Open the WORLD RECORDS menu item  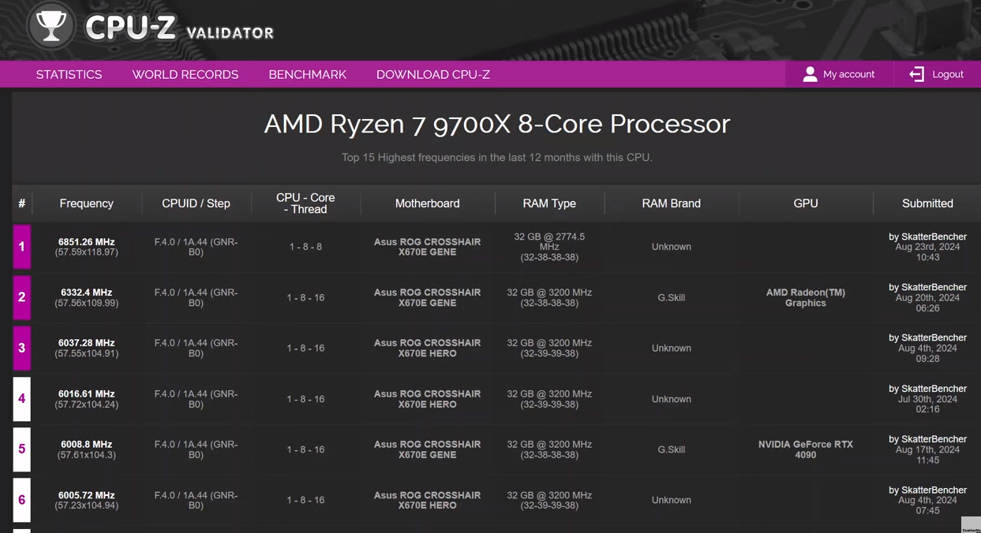tap(185, 74)
